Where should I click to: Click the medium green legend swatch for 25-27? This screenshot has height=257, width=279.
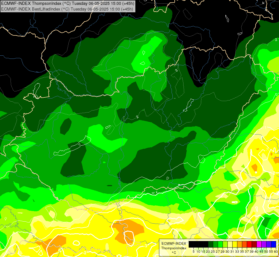click(x=215, y=244)
